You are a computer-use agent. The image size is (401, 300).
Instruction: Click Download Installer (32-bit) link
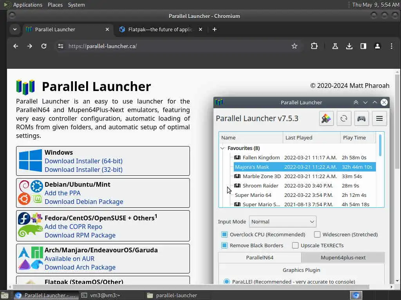[x=83, y=170]
